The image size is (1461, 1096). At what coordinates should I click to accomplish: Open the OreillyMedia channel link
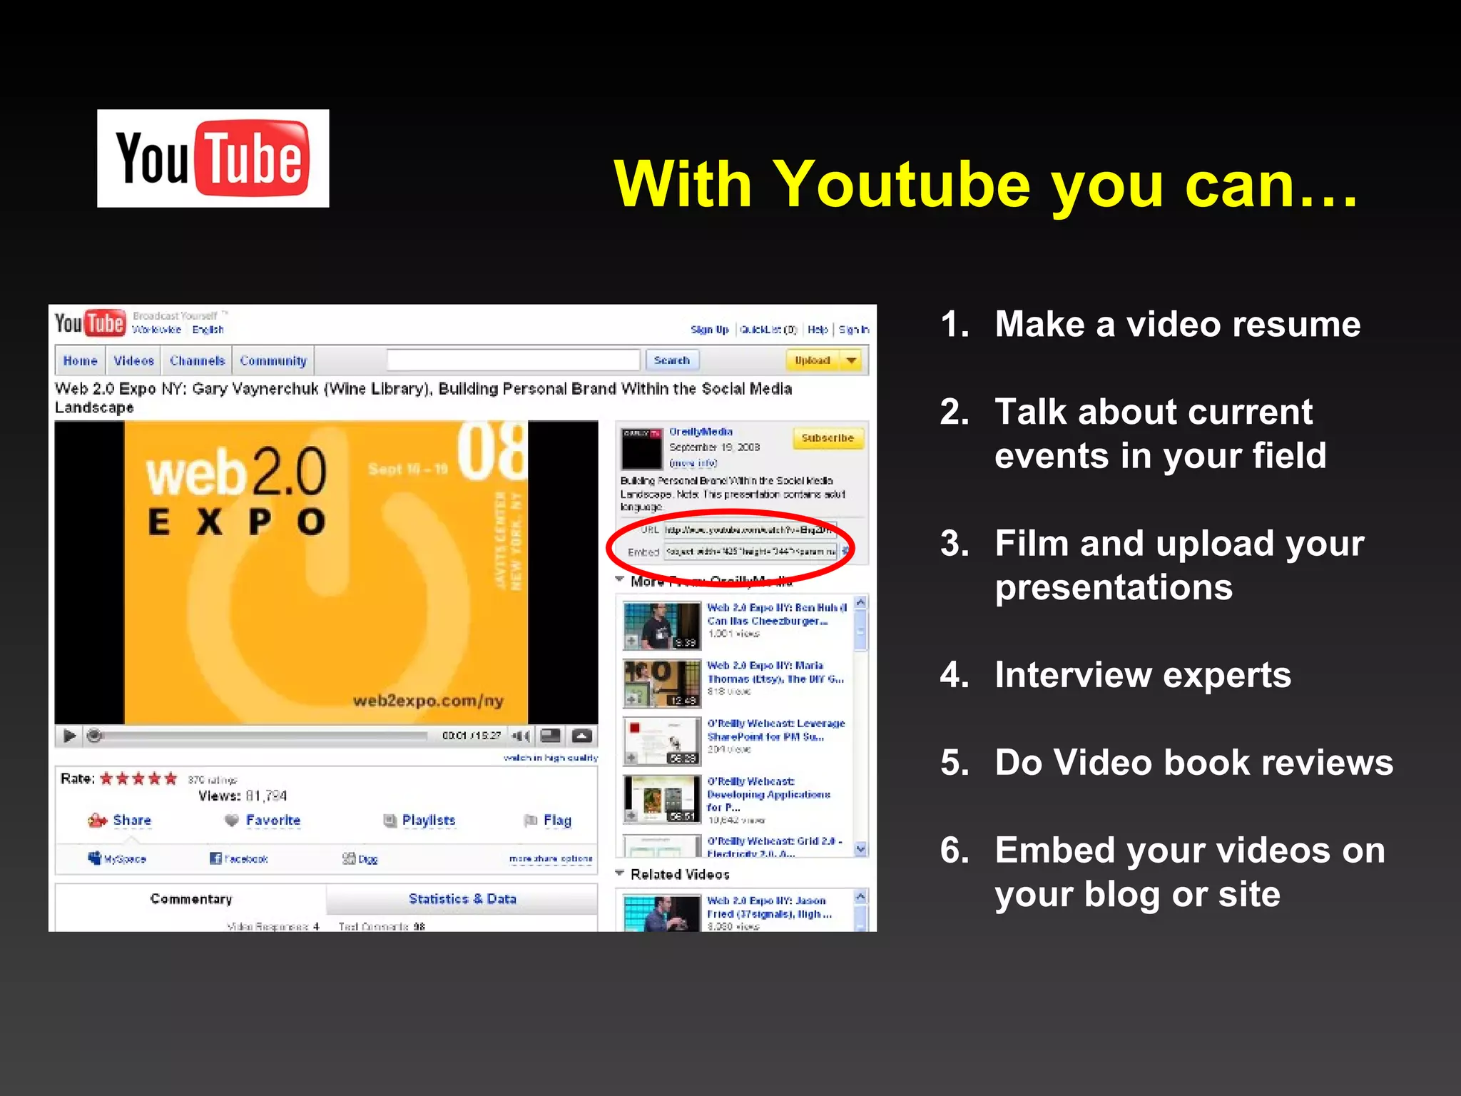[701, 432]
